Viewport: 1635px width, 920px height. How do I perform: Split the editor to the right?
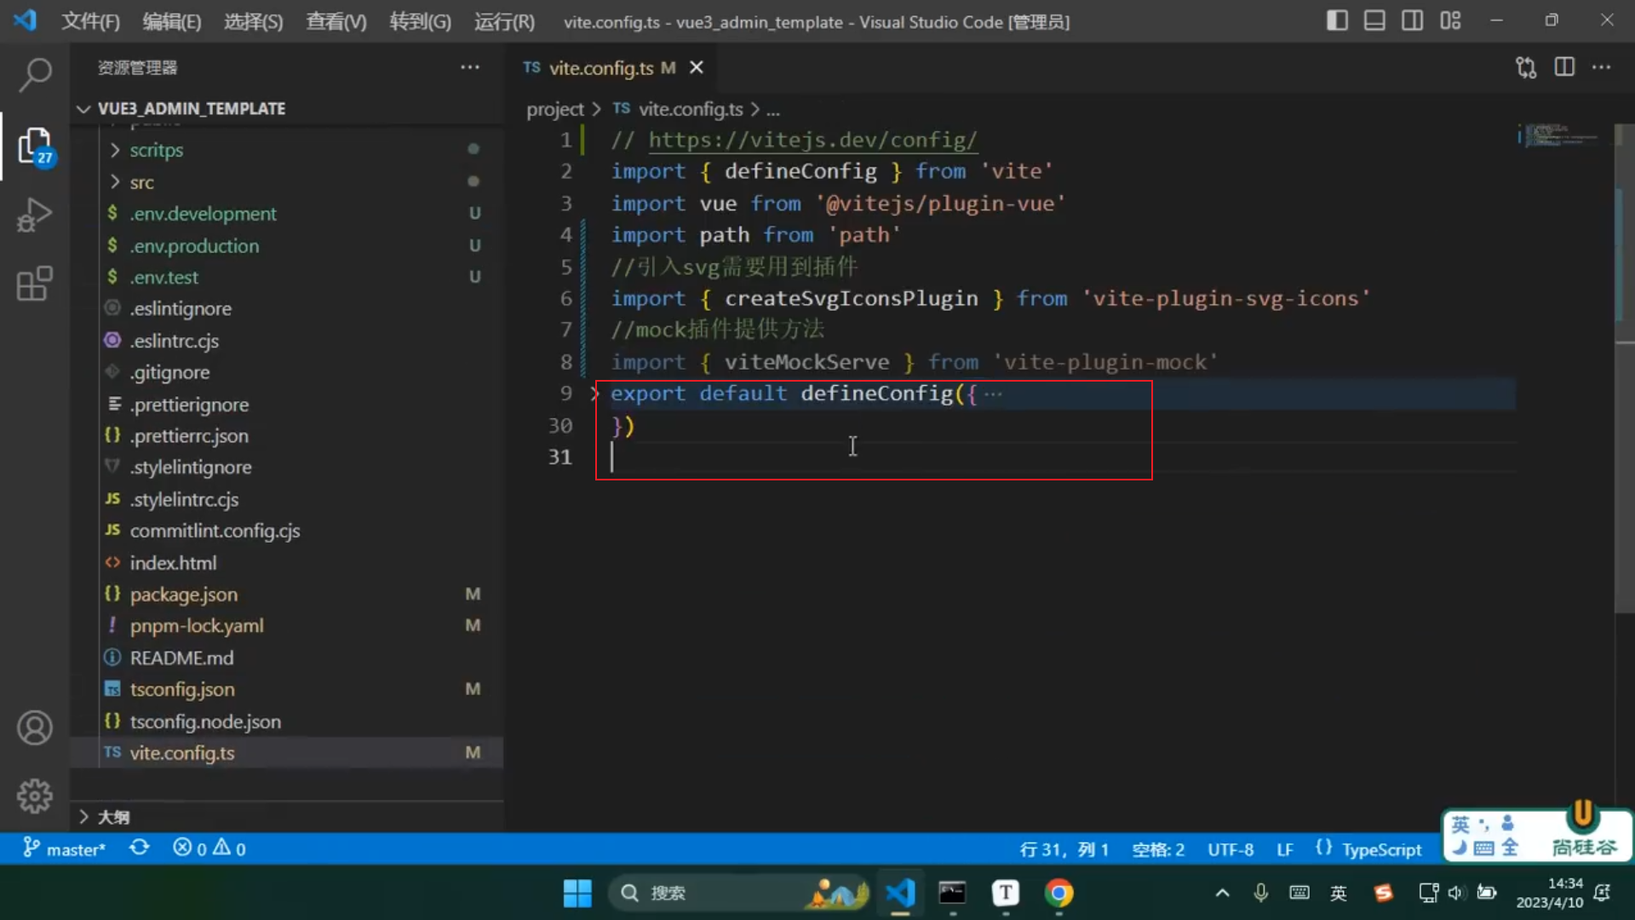1564,67
